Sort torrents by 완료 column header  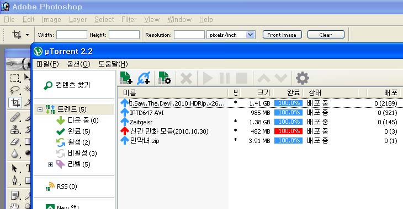click(x=288, y=93)
